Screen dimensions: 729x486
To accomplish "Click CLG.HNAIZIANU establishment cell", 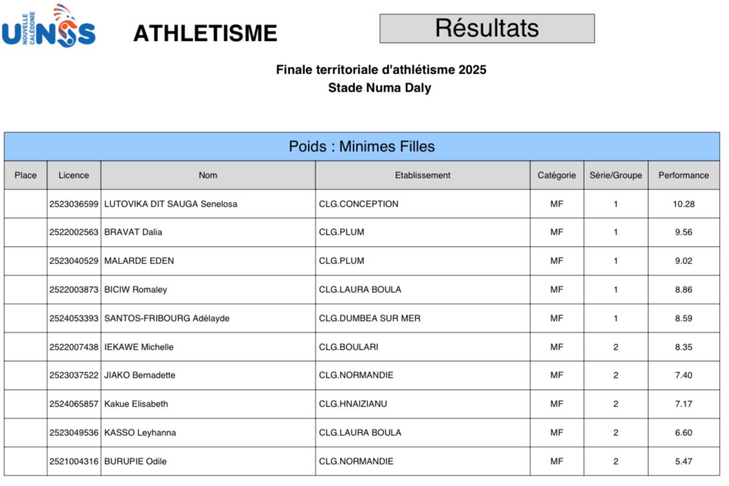I will [353, 404].
